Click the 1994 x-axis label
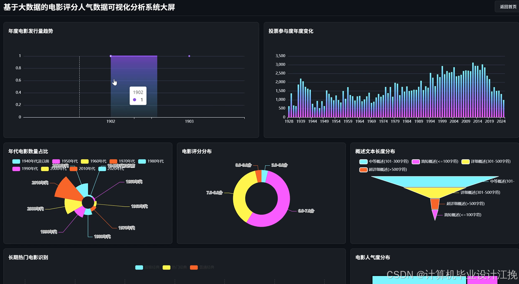 click(430, 121)
